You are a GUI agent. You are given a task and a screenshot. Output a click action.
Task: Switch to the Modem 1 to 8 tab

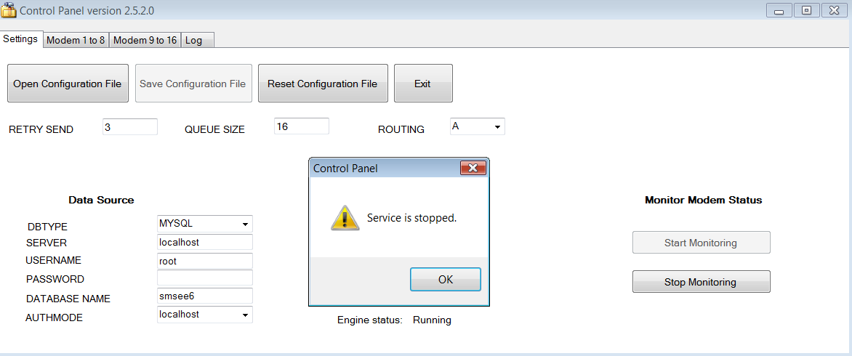tap(76, 40)
